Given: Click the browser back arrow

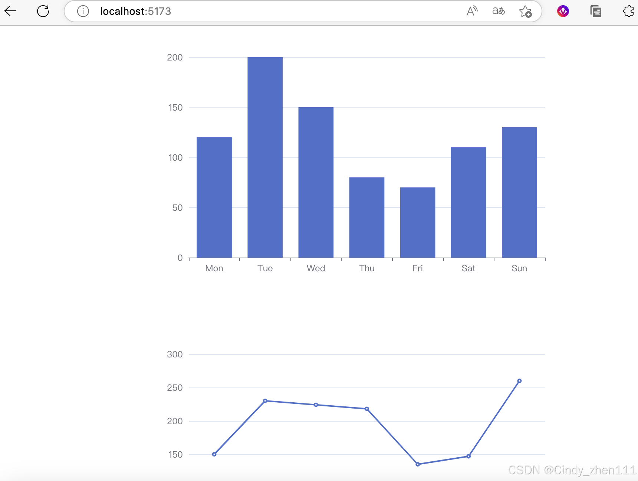Looking at the screenshot, I should click(x=10, y=11).
